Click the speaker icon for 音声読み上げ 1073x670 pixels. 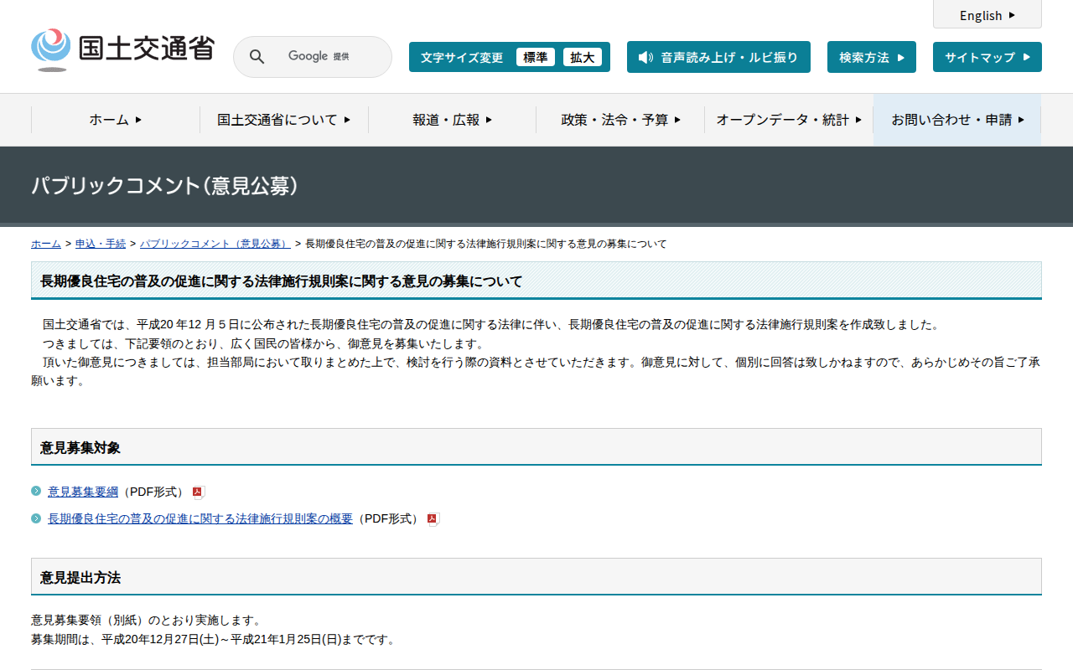pyautogui.click(x=645, y=57)
